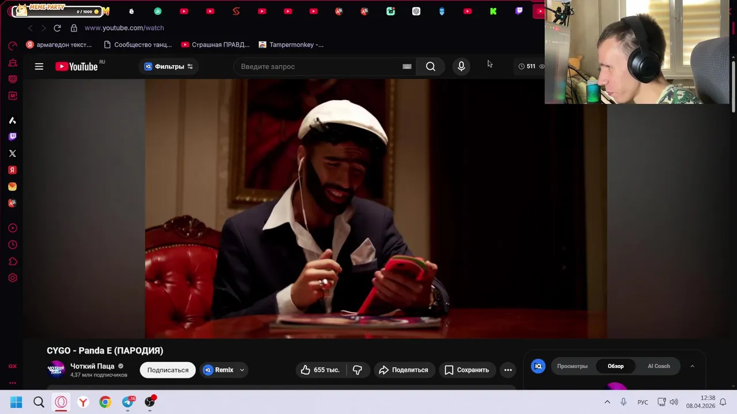737x414 pixels.
Task: Click the address bar URL
Action: pos(124,28)
